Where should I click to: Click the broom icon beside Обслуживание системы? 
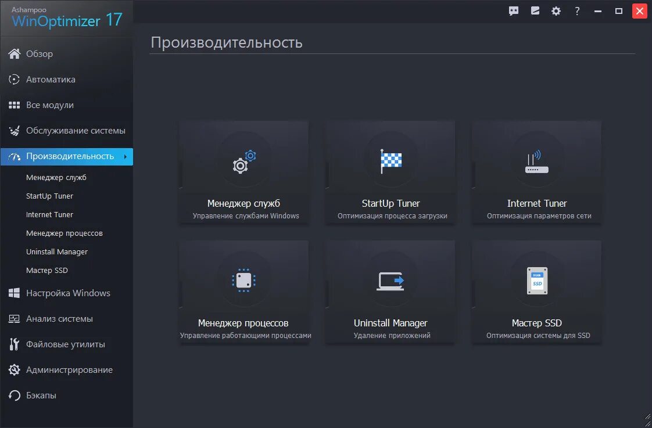(14, 131)
